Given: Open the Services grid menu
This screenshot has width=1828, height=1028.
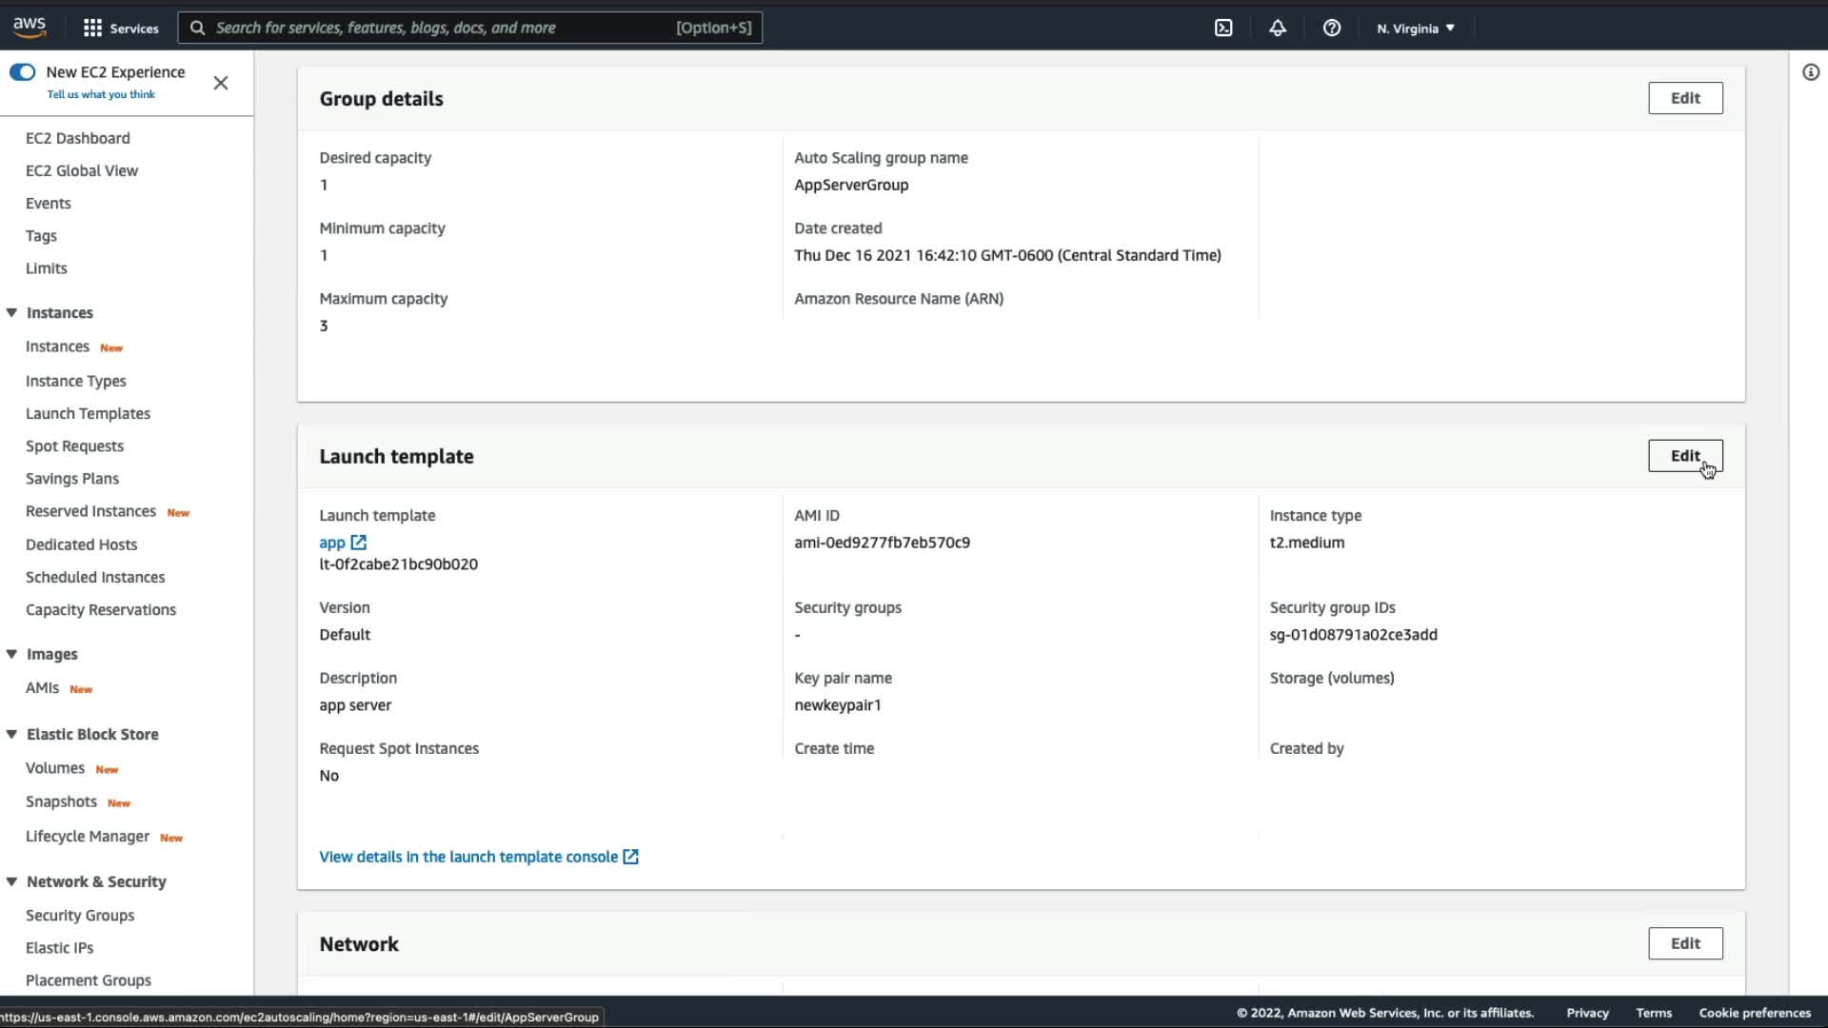Looking at the screenshot, I should pos(120,28).
